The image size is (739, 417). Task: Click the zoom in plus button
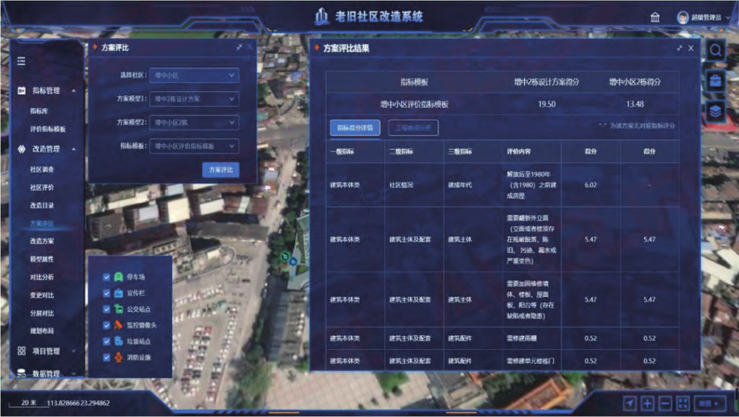pyautogui.click(x=647, y=403)
